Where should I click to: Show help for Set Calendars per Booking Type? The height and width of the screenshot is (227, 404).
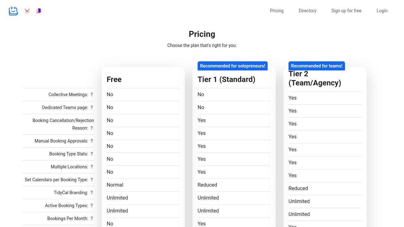(92, 180)
